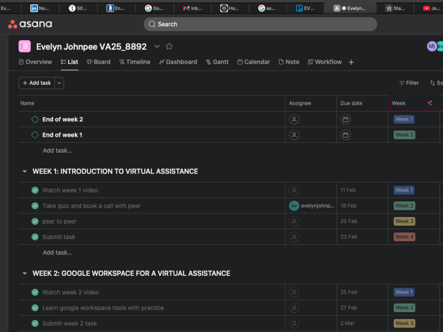Click evelynjohnp assignee on quiz task
The height and width of the screenshot is (332, 443).
coord(311,206)
